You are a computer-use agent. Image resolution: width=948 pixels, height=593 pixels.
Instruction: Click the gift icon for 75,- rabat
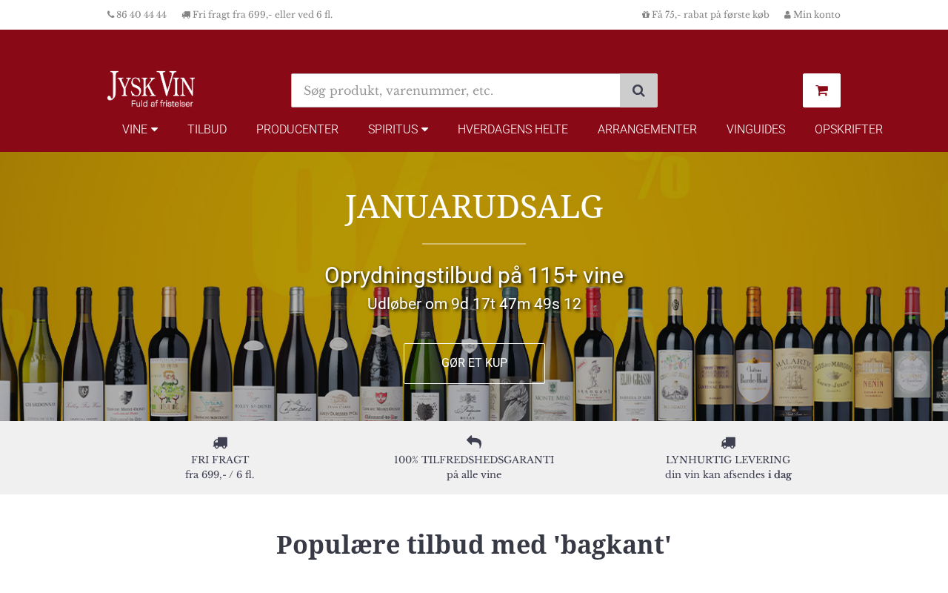coord(646,15)
